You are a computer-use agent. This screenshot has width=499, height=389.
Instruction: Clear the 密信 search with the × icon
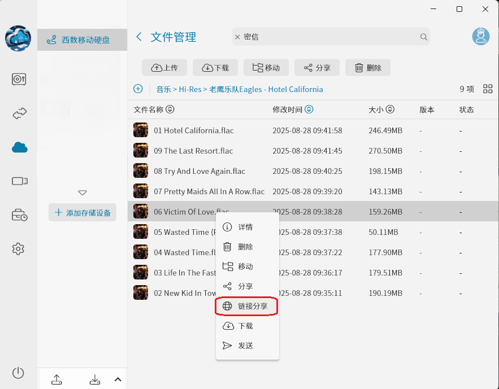coord(237,36)
